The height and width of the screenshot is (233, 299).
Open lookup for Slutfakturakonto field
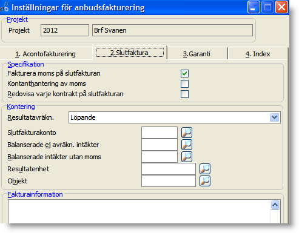pos(187,133)
